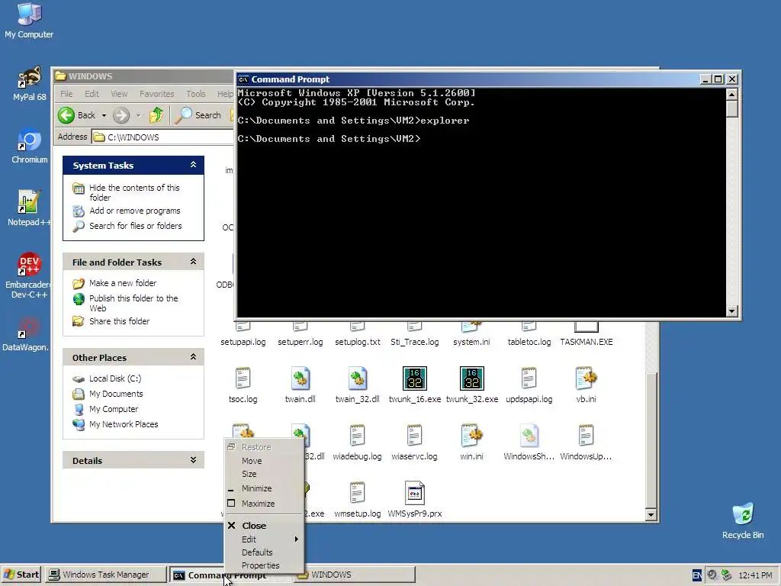Open the MyPal 68 desktop shortcut

click(x=30, y=84)
